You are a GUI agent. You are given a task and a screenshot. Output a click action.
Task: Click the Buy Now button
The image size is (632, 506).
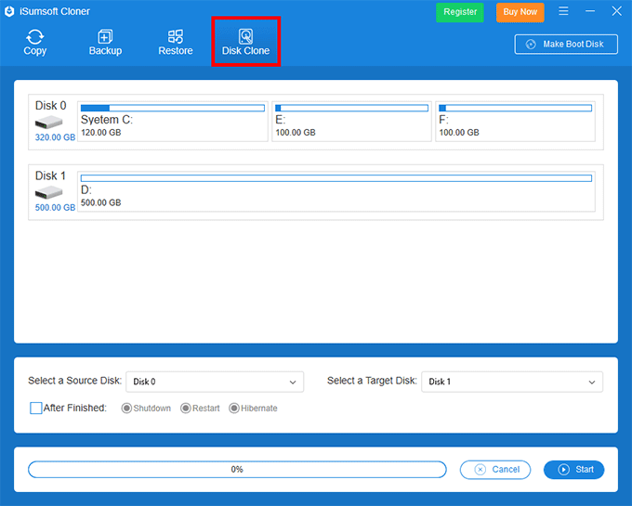point(520,12)
